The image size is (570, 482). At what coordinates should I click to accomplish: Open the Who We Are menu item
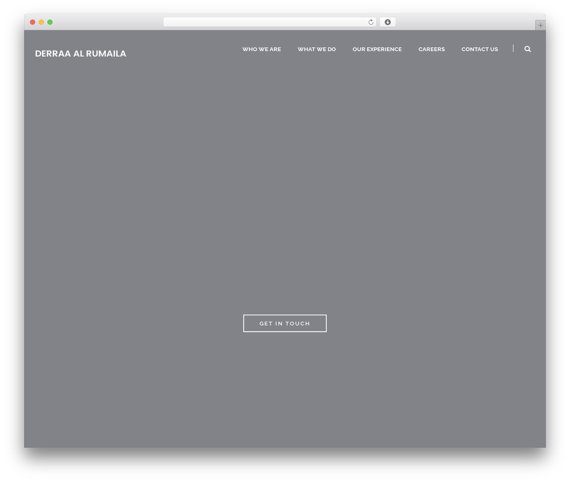(x=261, y=49)
